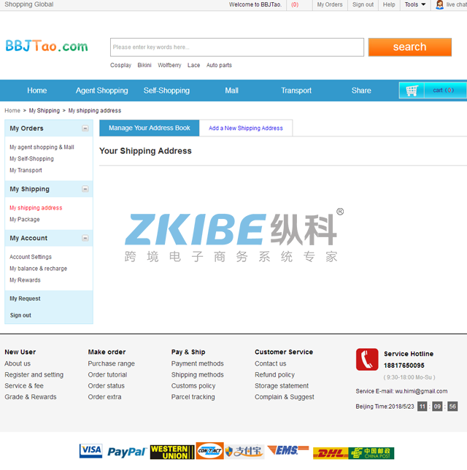Click the PayPal payment logo

click(126, 452)
